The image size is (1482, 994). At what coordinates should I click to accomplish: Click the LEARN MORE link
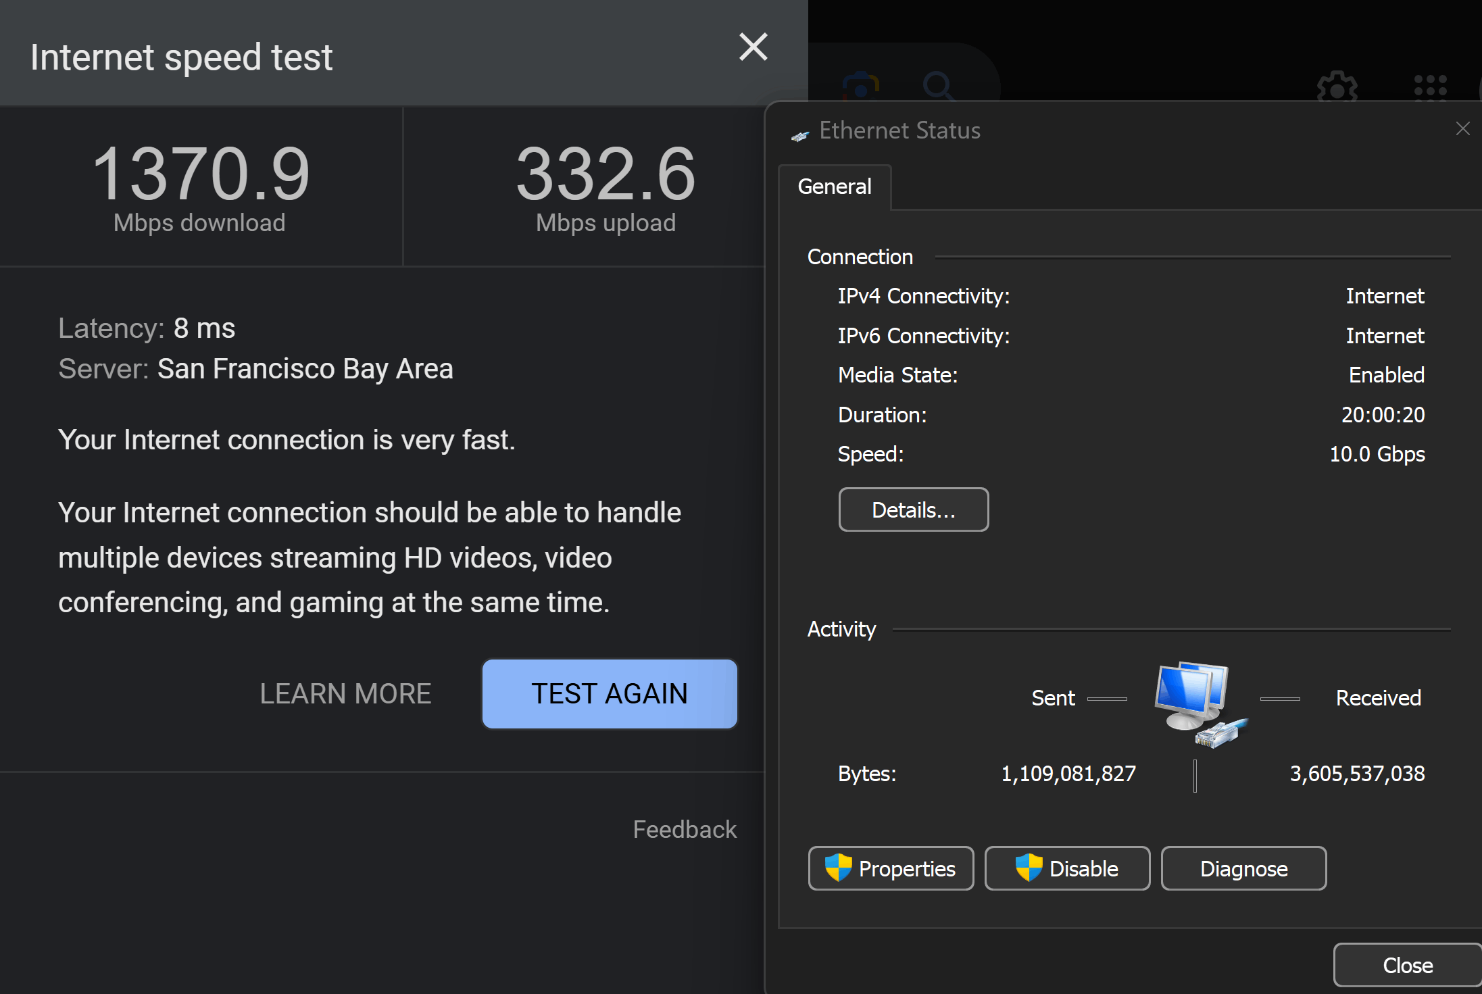point(345,694)
